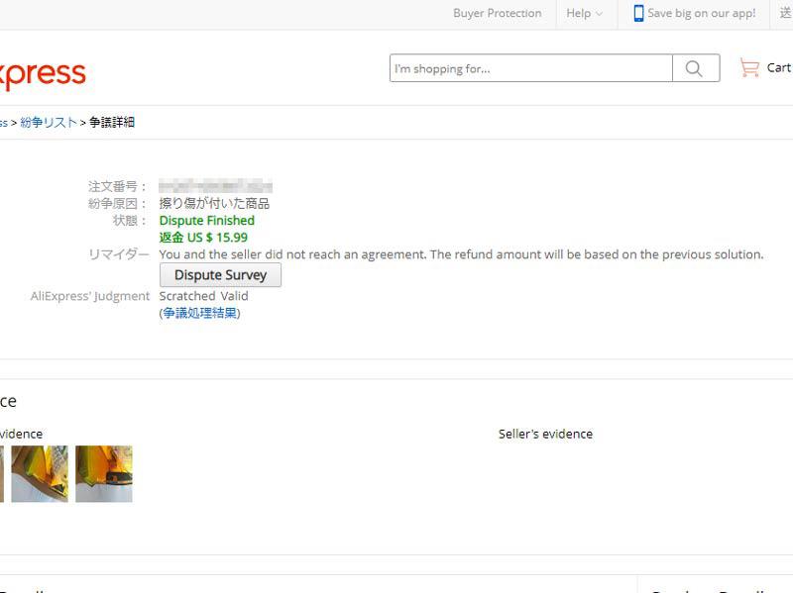The width and height of the screenshot is (793, 593).
Task: Open the shopping cart icon
Action: pos(749,67)
